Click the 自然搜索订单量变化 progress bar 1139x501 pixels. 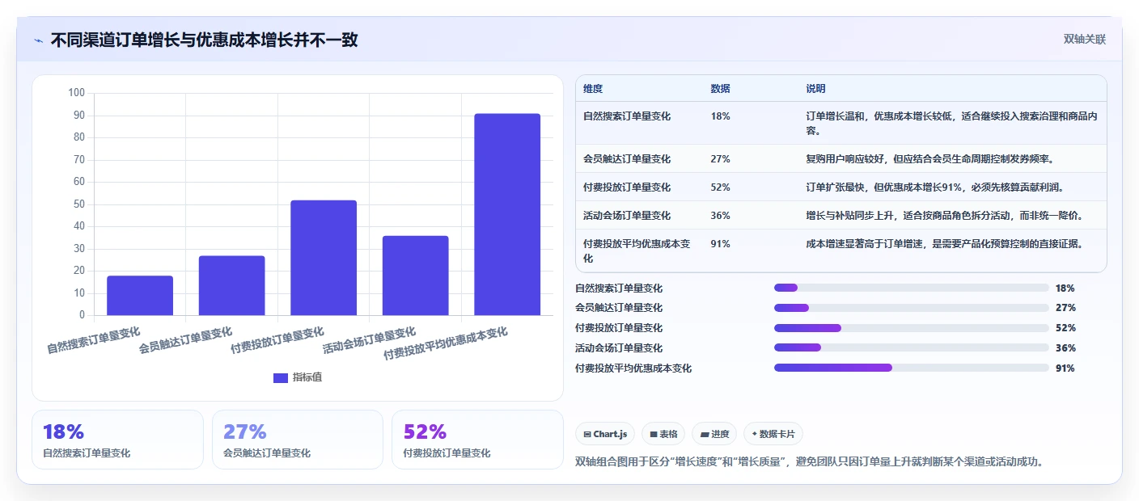tap(912, 288)
